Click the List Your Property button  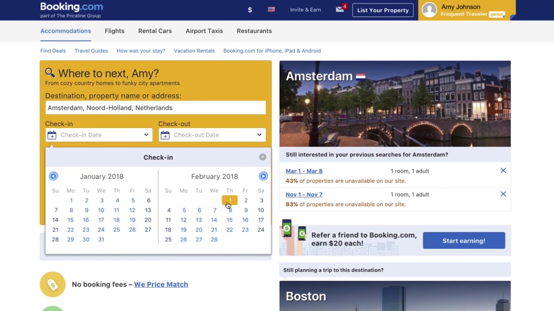(383, 10)
